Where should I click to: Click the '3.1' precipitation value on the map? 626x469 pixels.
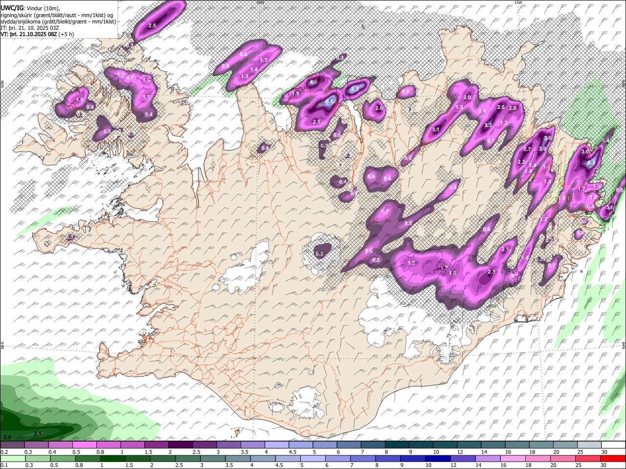coord(436,129)
